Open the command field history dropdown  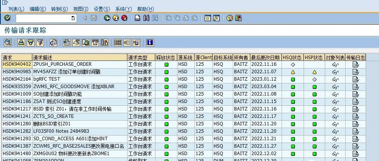73,18
